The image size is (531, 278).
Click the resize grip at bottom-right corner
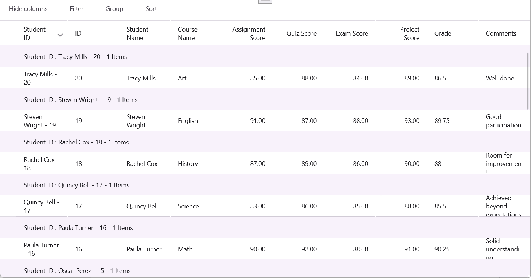point(529,276)
